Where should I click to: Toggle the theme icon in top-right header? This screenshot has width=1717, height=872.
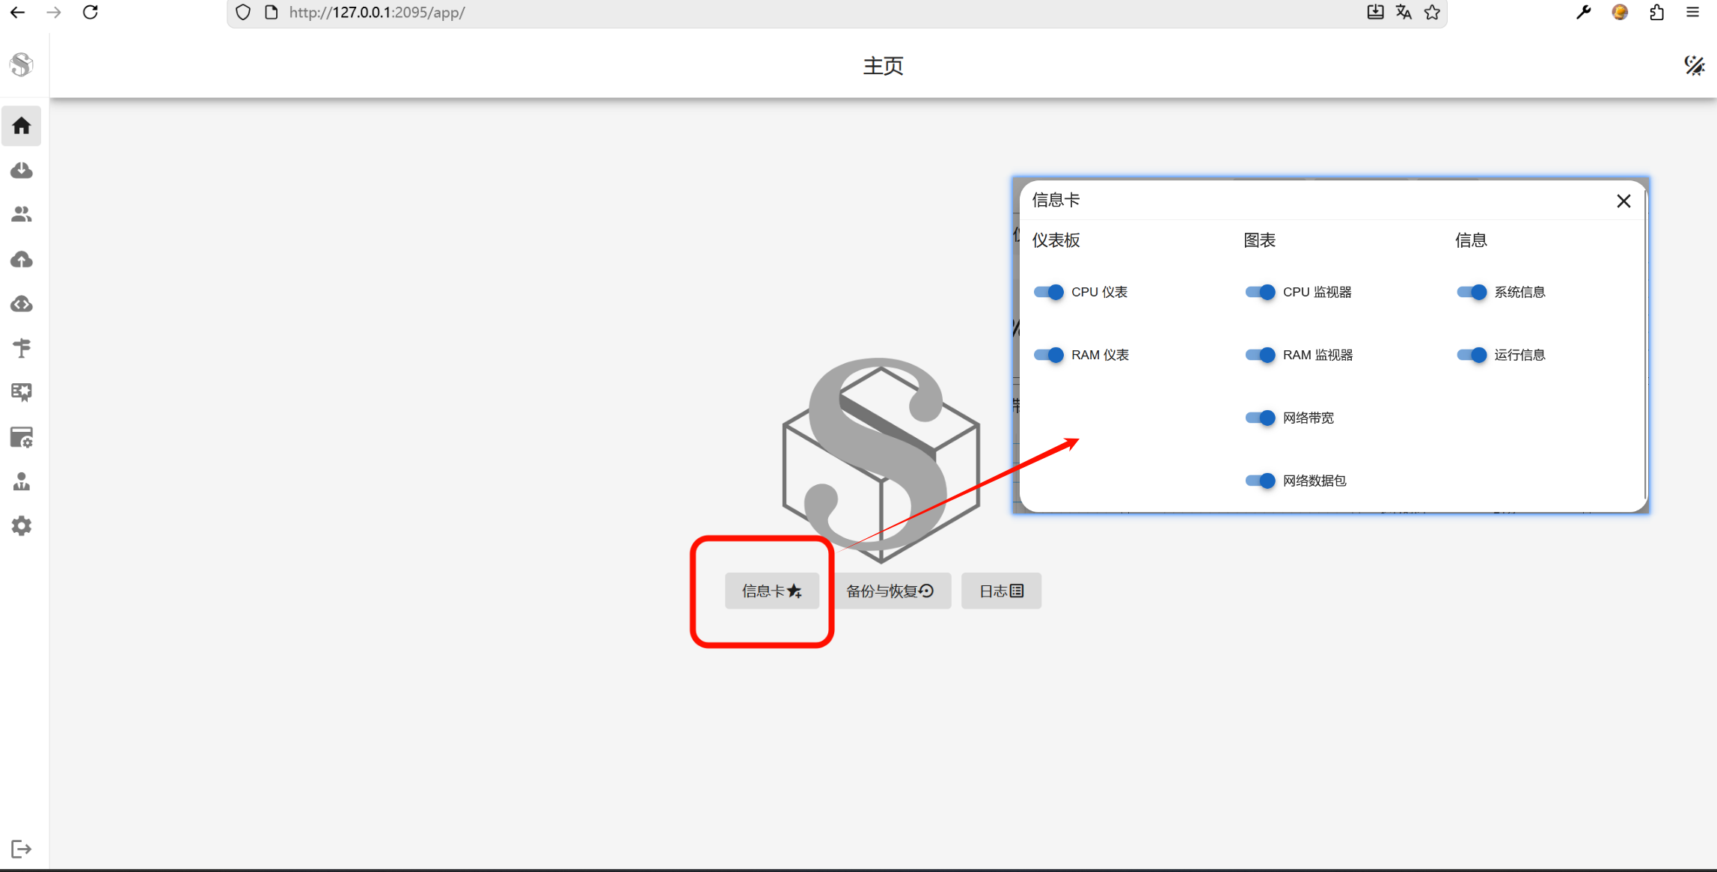click(1694, 66)
